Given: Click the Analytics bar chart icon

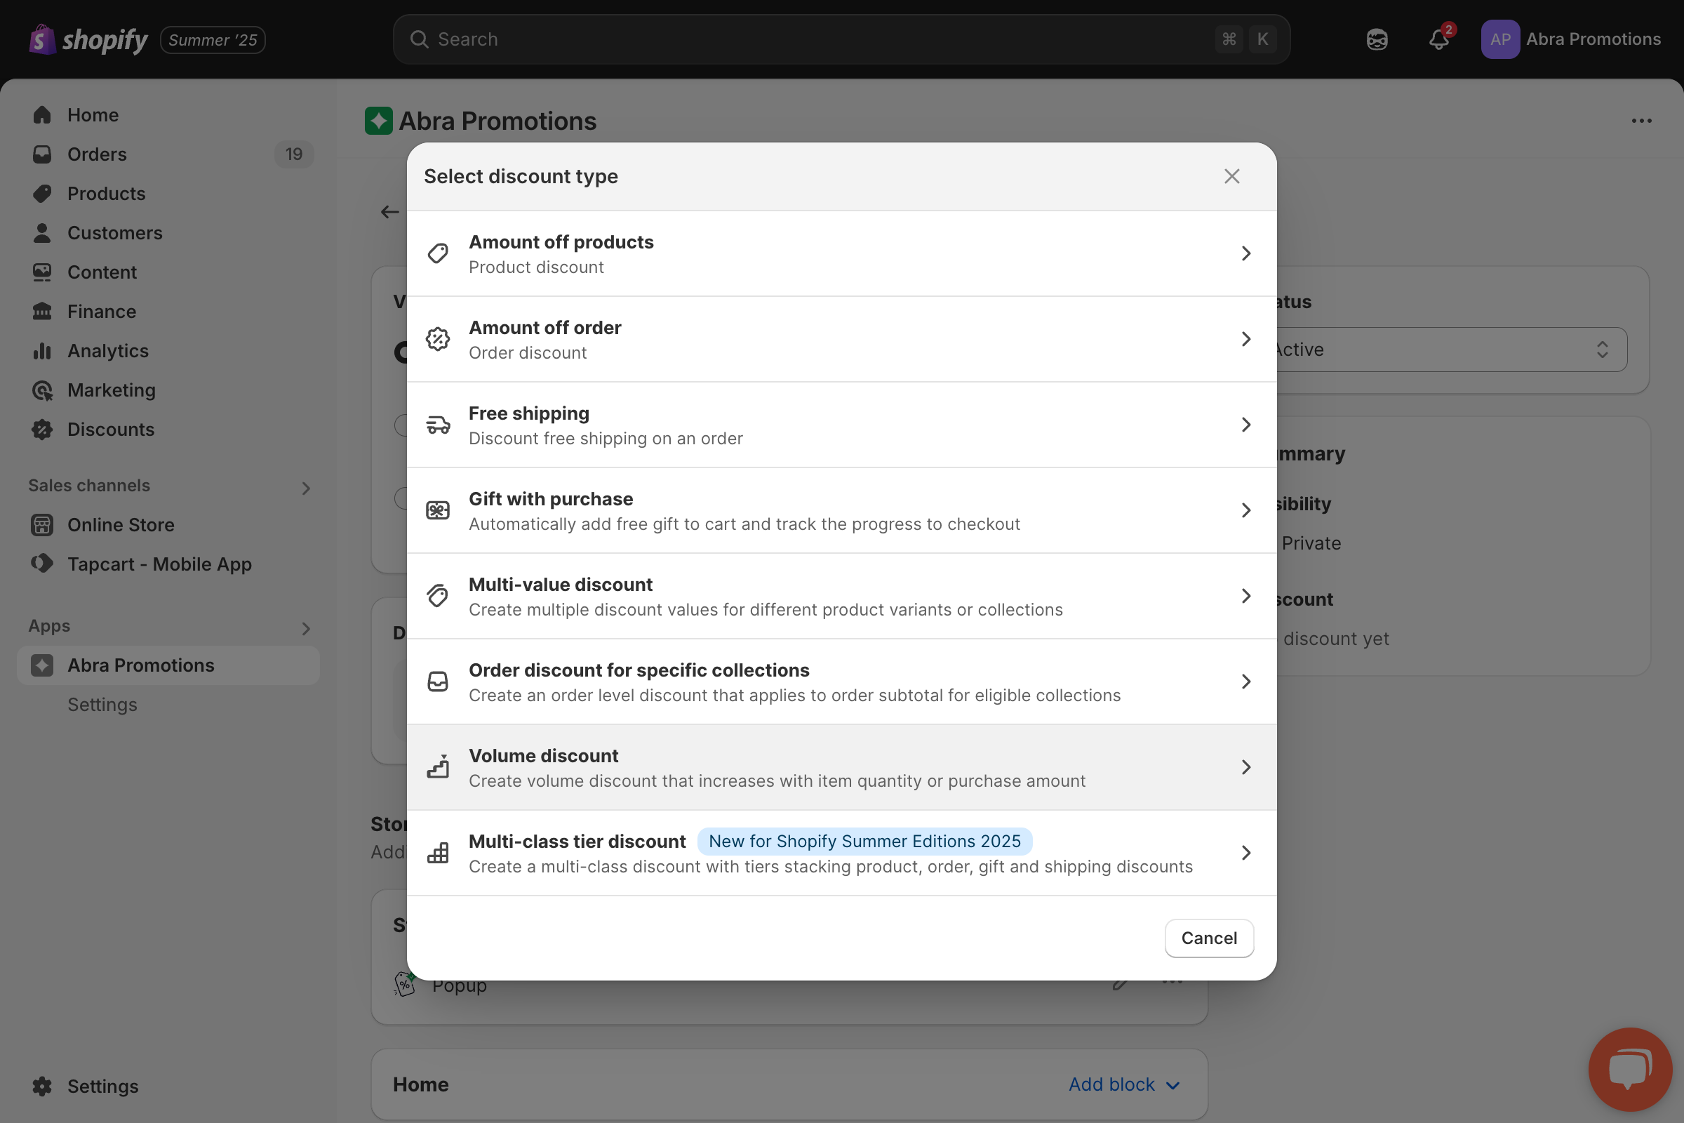Looking at the screenshot, I should [42, 351].
